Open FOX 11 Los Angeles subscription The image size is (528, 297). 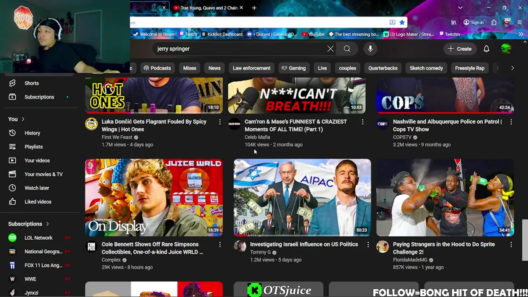(x=43, y=265)
